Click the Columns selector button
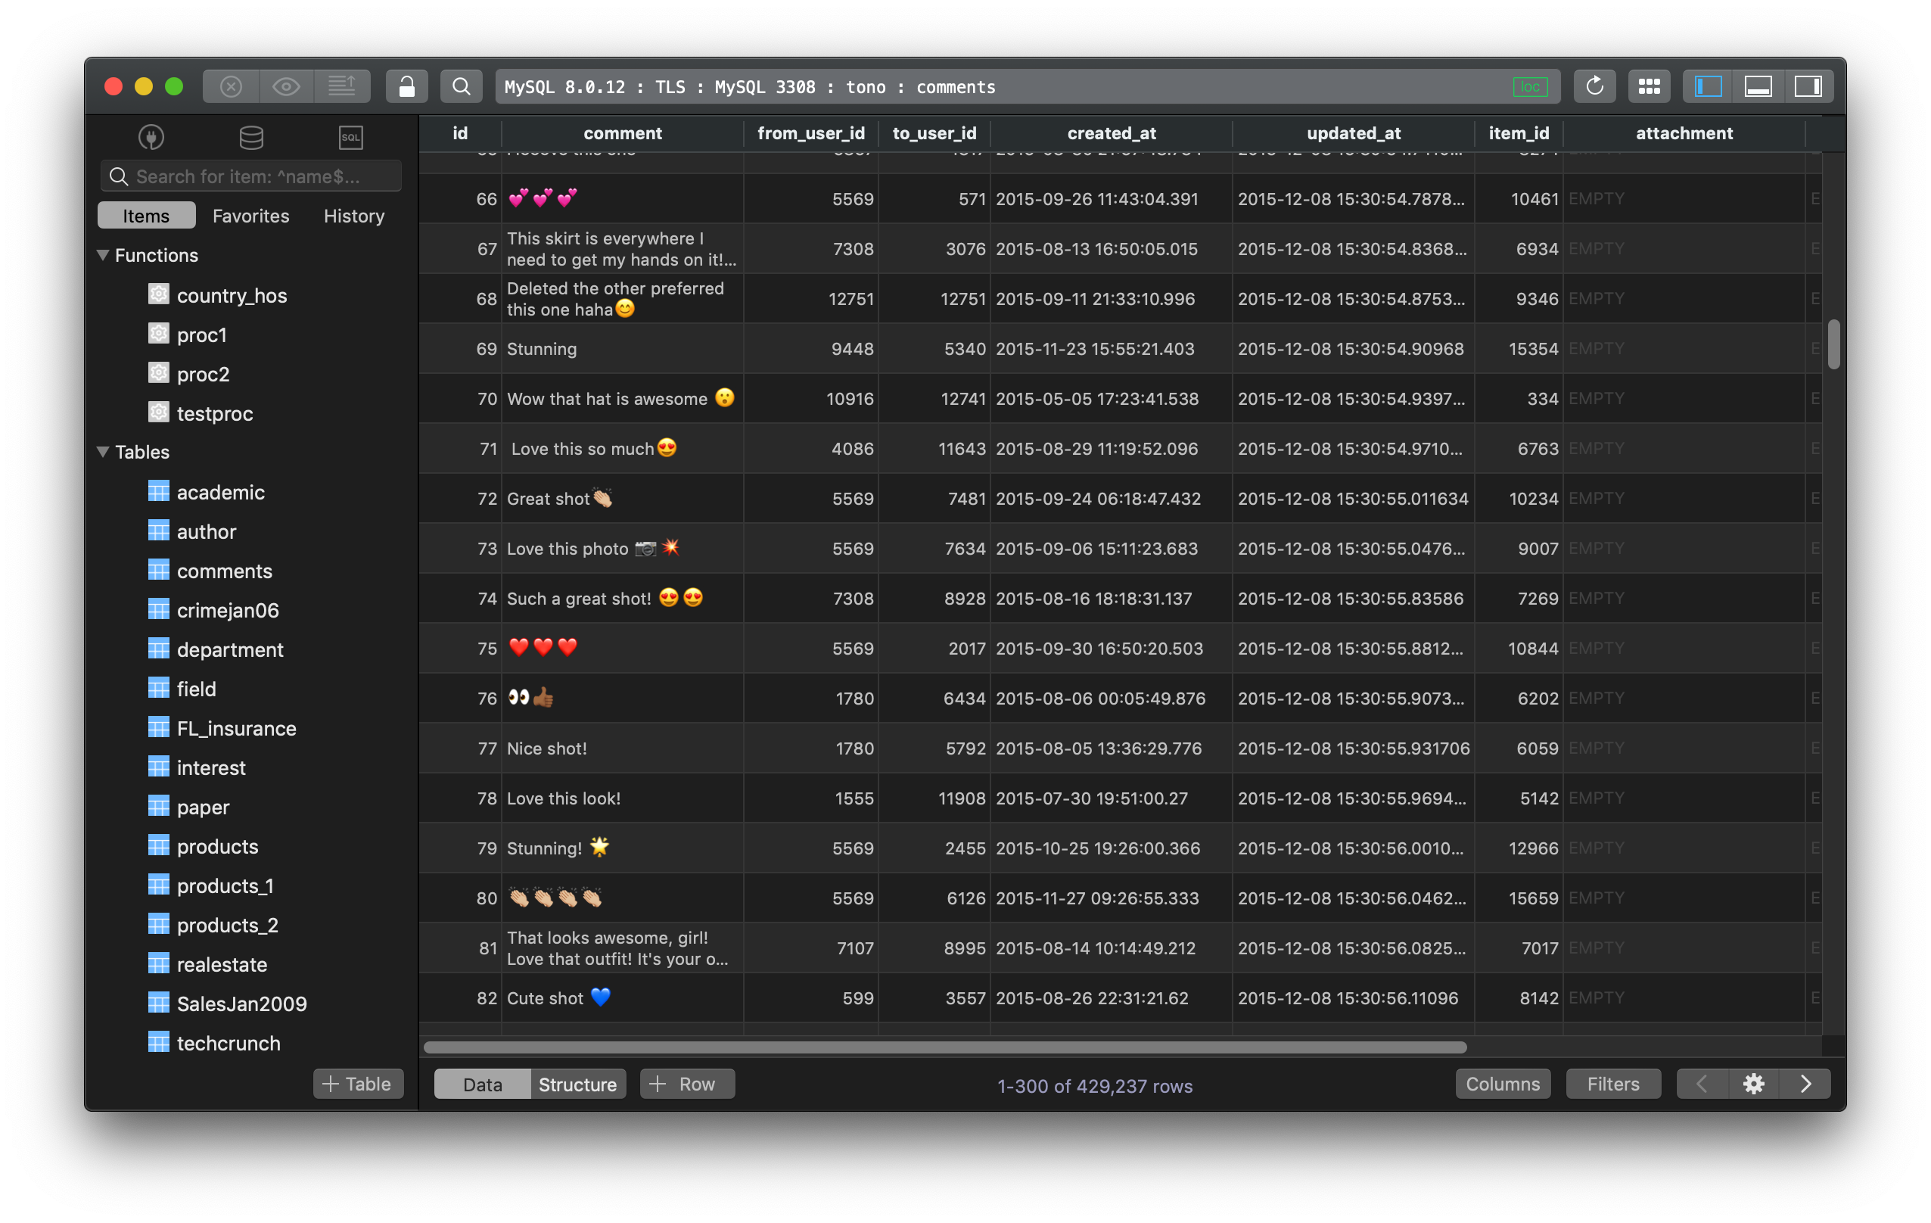 tap(1502, 1084)
